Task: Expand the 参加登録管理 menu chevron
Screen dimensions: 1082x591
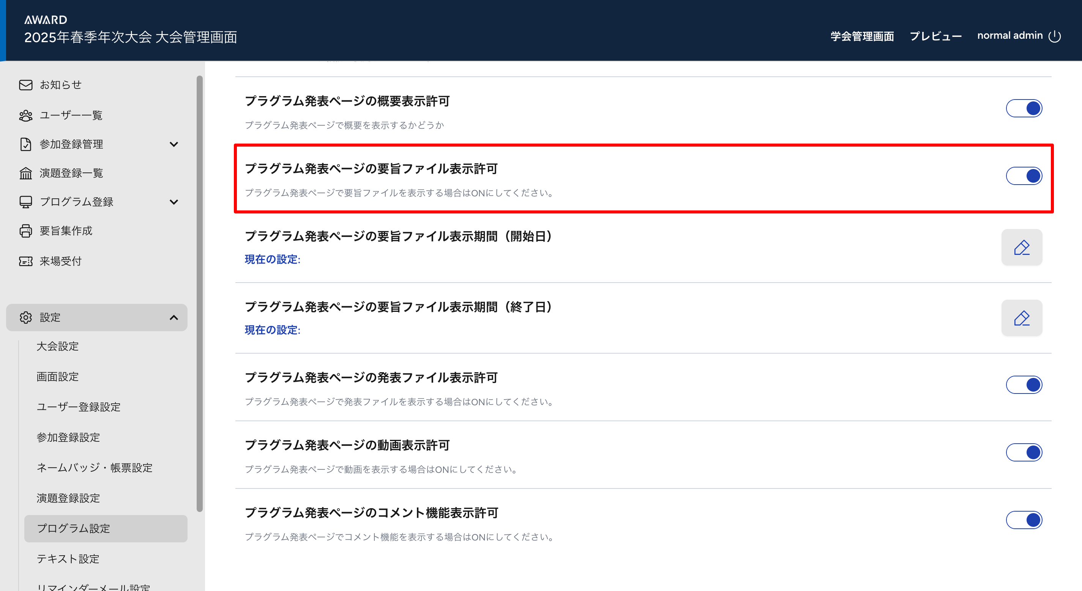Action: pyautogui.click(x=174, y=144)
